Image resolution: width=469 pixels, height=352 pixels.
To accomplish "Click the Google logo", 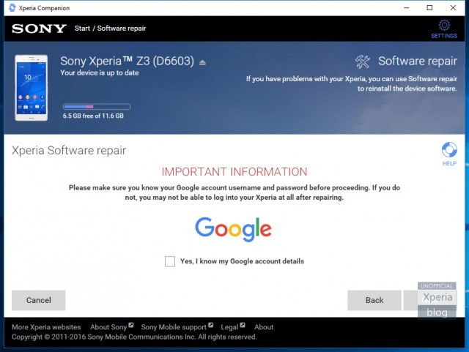I will [x=233, y=229].
